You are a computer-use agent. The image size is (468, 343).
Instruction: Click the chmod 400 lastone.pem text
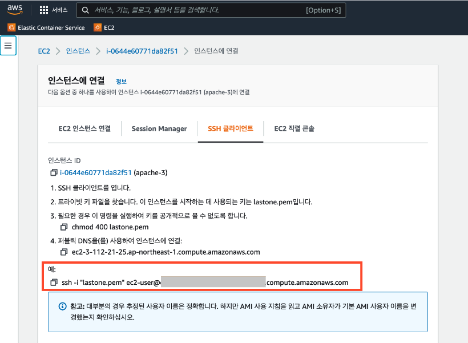(x=110, y=227)
